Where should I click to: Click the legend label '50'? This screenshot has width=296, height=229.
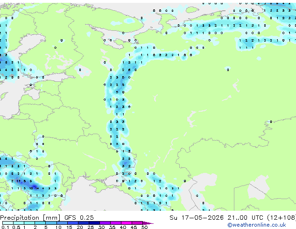click(x=145, y=227)
